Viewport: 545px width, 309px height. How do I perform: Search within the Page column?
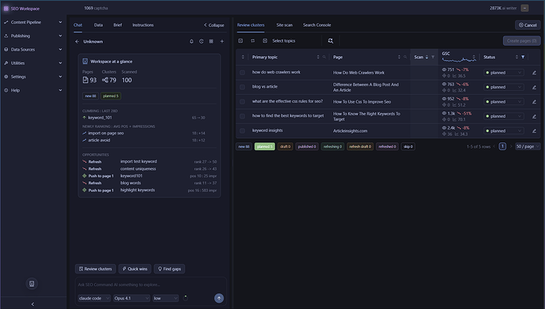[405, 57]
